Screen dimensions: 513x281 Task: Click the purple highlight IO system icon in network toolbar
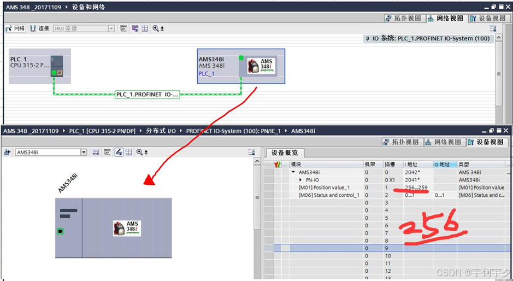click(x=135, y=28)
